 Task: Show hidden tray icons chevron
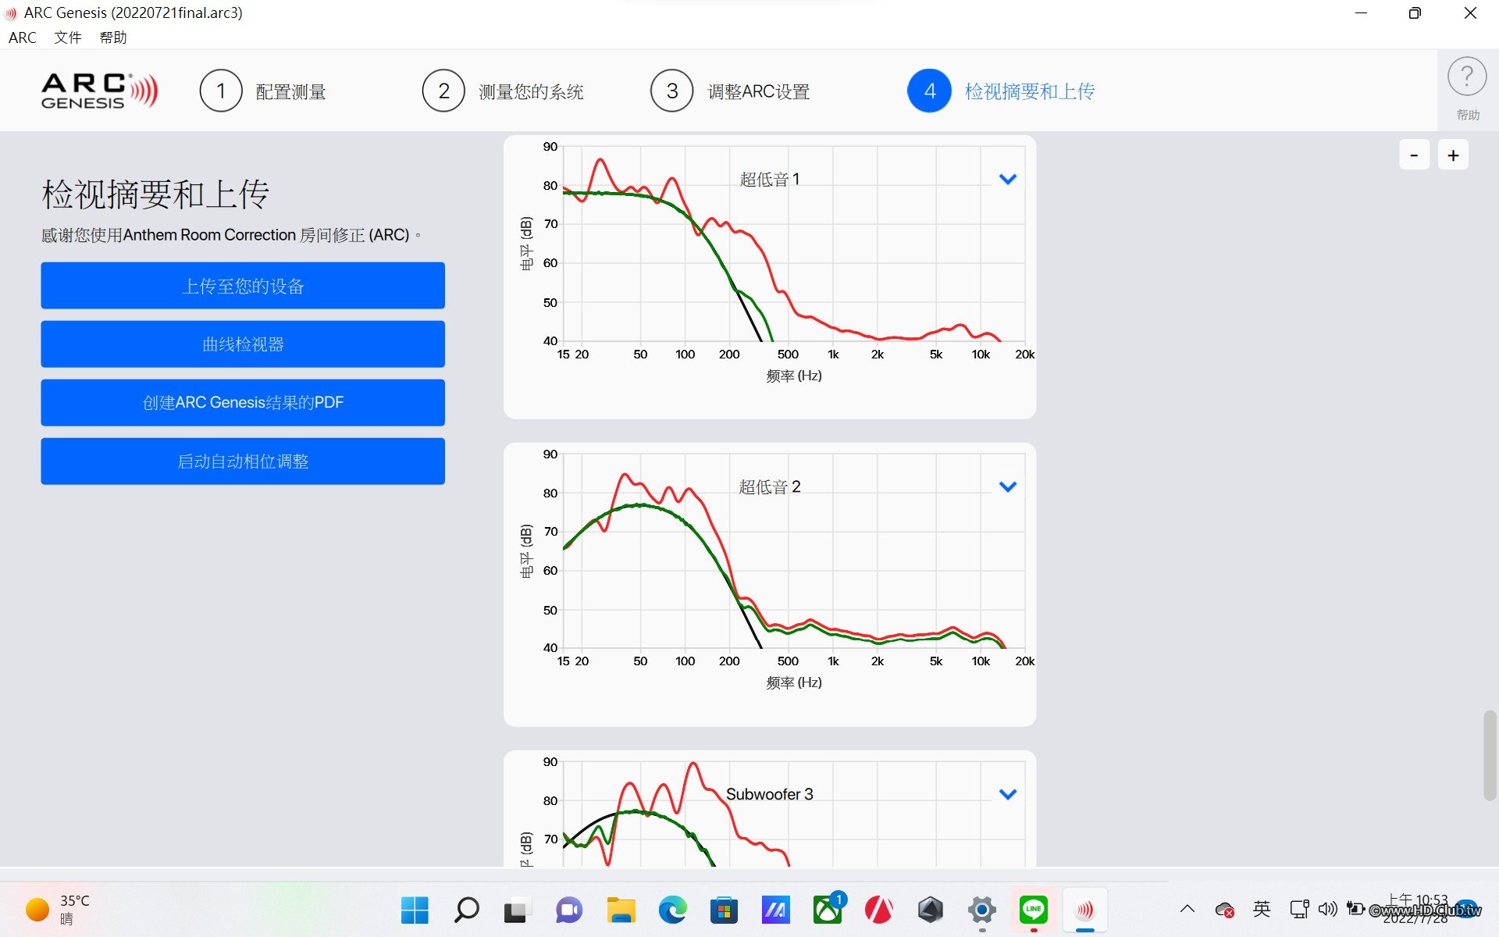[x=1187, y=909]
